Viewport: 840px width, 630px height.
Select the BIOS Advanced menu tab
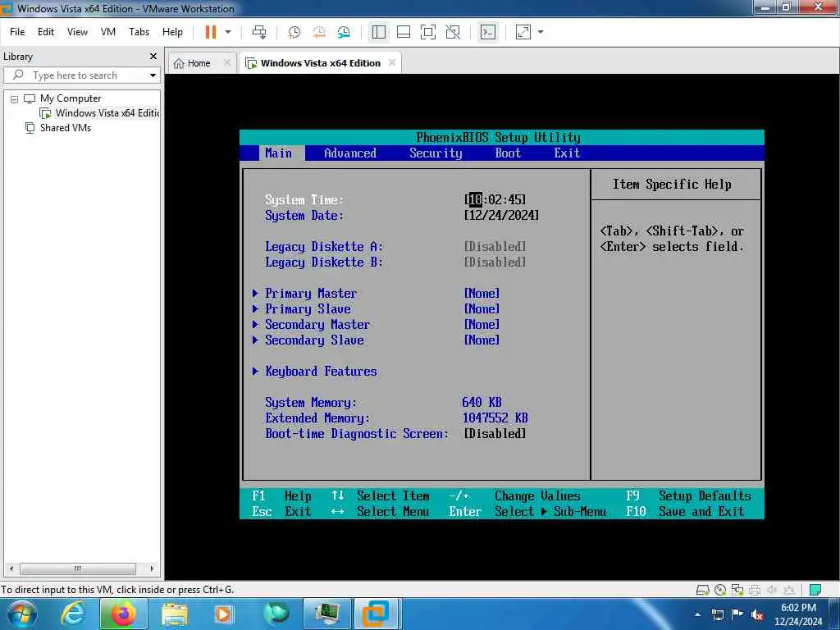coord(349,153)
